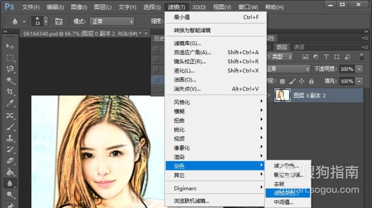
Task: Open Layers panel flyout menu
Action: 366,47
